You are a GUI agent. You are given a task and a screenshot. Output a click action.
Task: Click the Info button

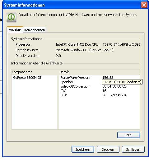click(x=128, y=135)
